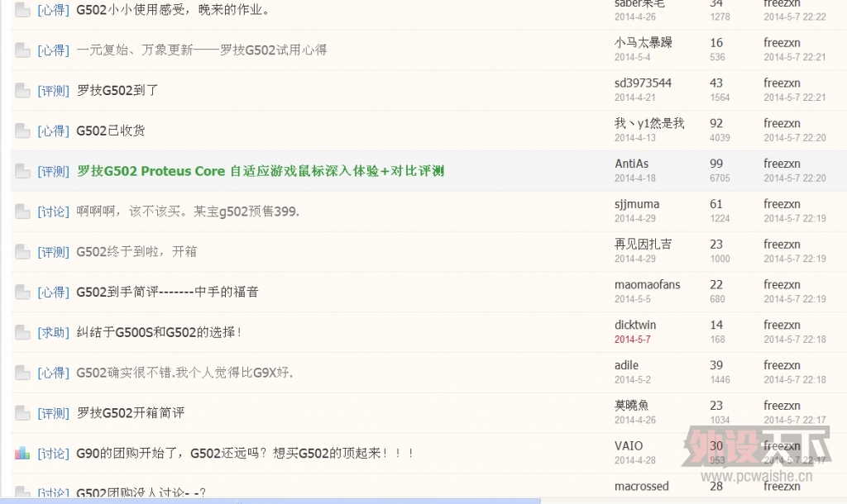
Task: Click the thread icon beside "纠结于G500S和G502的选择"
Action: click(x=22, y=333)
